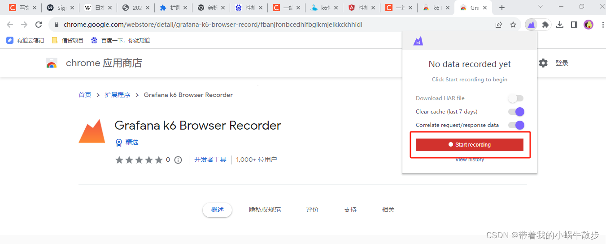Close the active Grafana tab

(485, 8)
